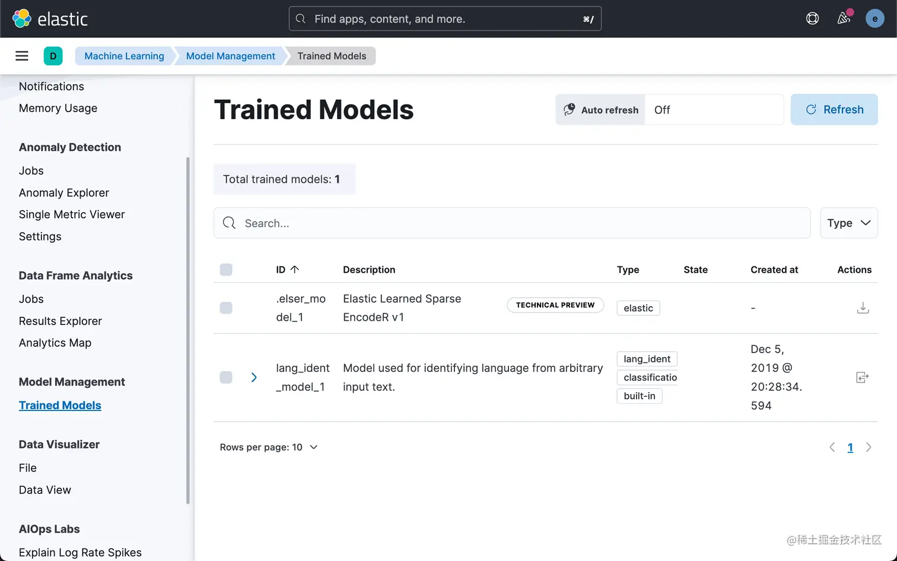Open Analytics Map
897x561 pixels.
pos(55,343)
